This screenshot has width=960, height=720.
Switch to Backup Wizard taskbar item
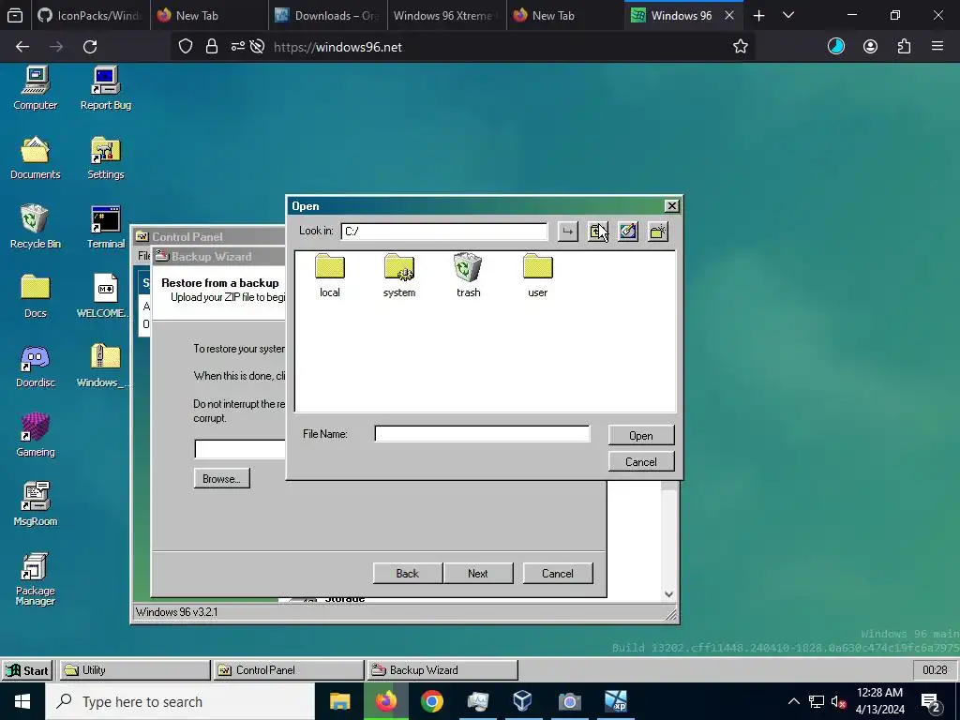442,670
